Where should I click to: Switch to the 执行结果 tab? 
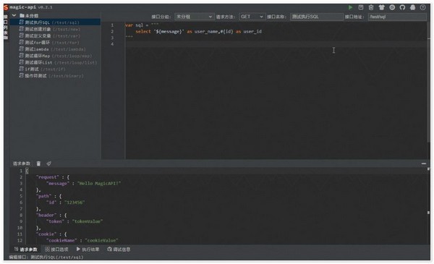[x=88, y=250]
